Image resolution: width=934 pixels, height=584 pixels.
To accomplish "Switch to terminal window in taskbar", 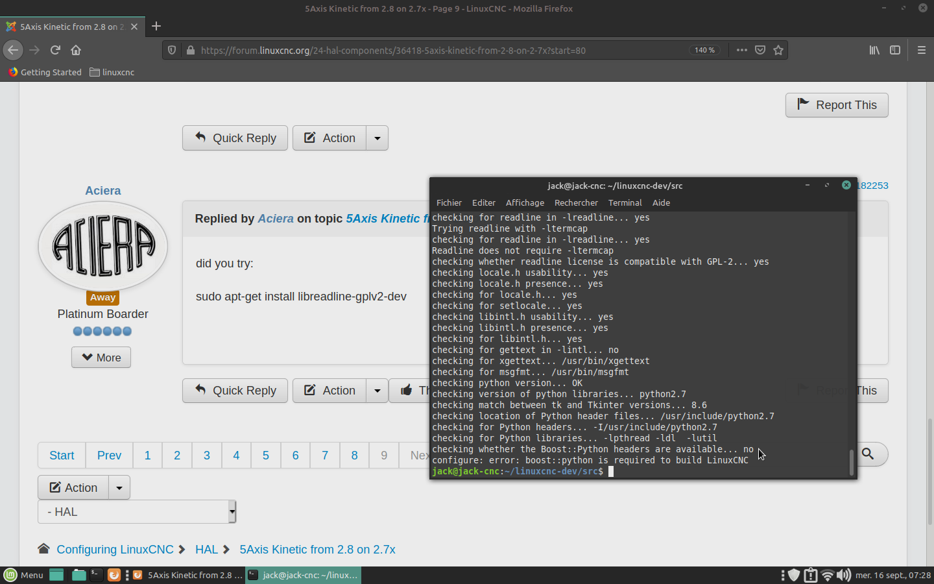I will [x=303, y=575].
